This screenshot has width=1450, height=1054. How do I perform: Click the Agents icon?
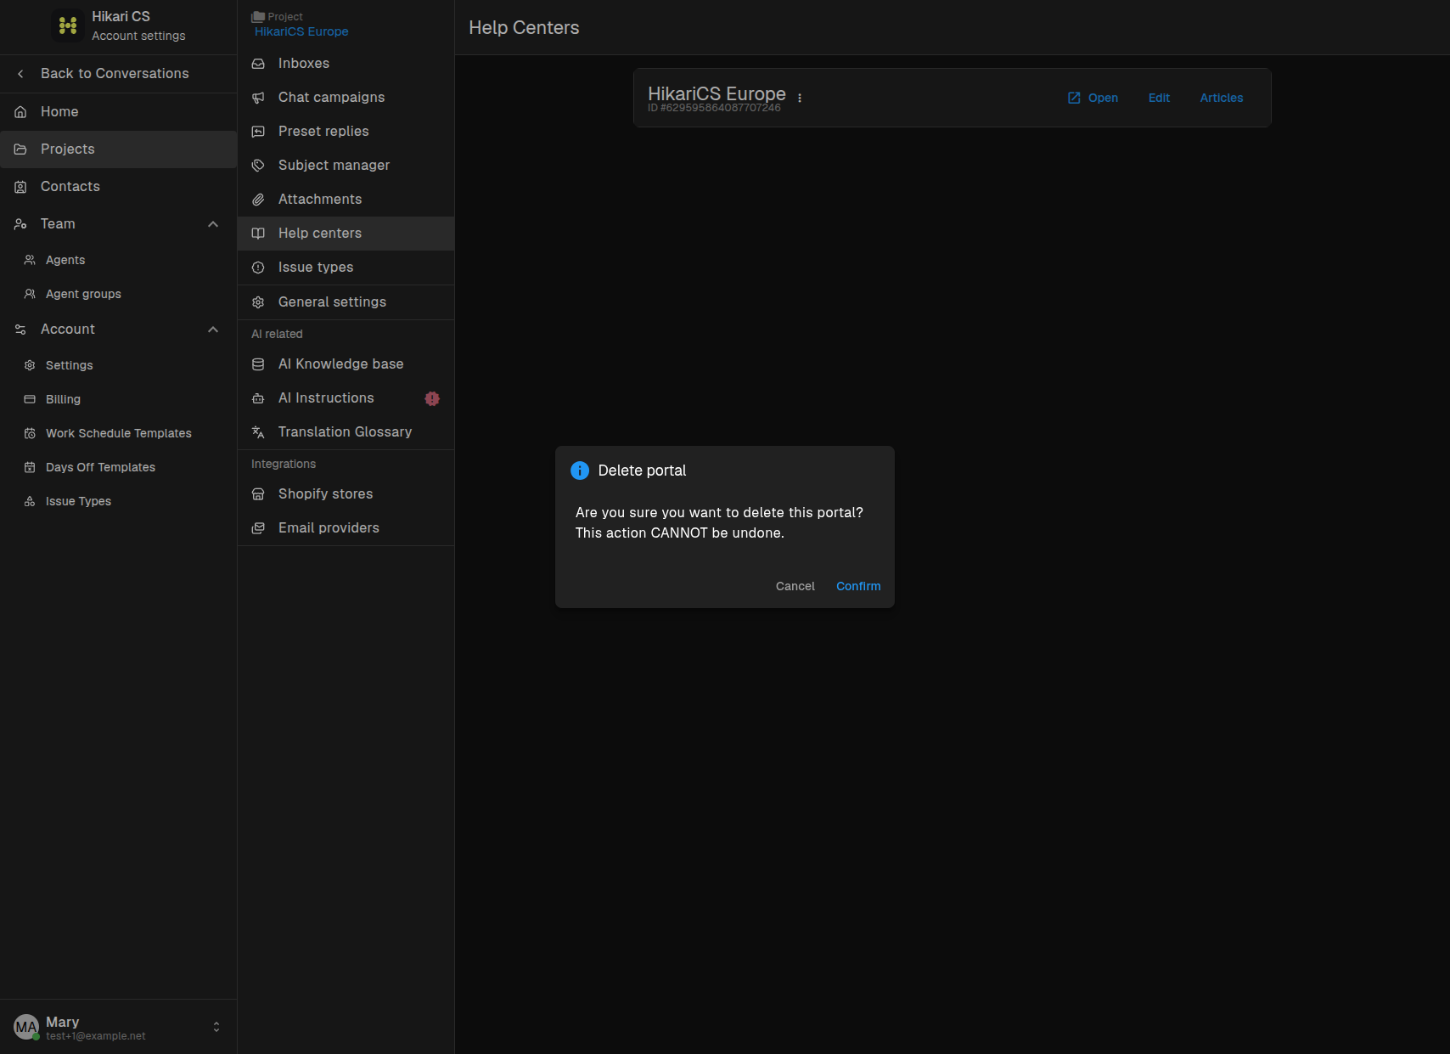click(x=30, y=260)
